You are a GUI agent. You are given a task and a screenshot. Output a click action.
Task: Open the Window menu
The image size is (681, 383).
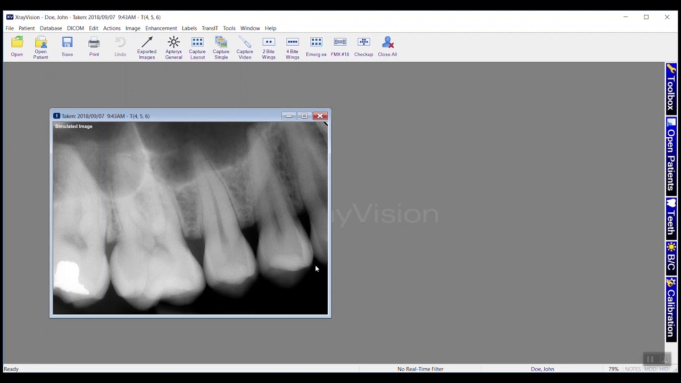tap(250, 28)
